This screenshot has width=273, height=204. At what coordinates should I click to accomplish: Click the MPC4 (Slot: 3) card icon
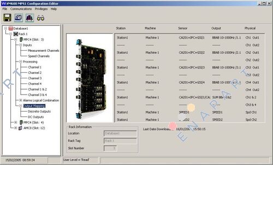click(21, 39)
